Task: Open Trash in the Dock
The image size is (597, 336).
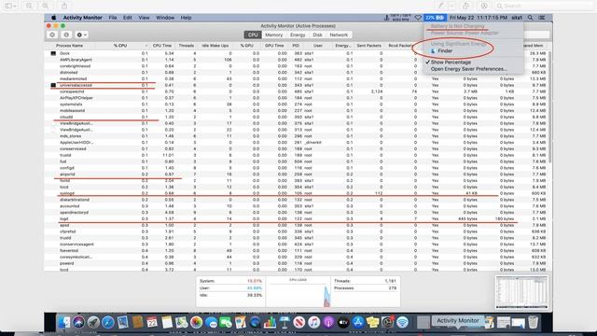Action: (x=533, y=322)
